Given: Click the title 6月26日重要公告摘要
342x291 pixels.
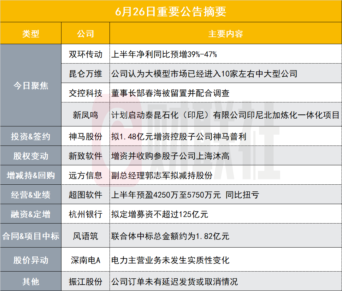Looking at the screenshot, I should (x=171, y=11).
